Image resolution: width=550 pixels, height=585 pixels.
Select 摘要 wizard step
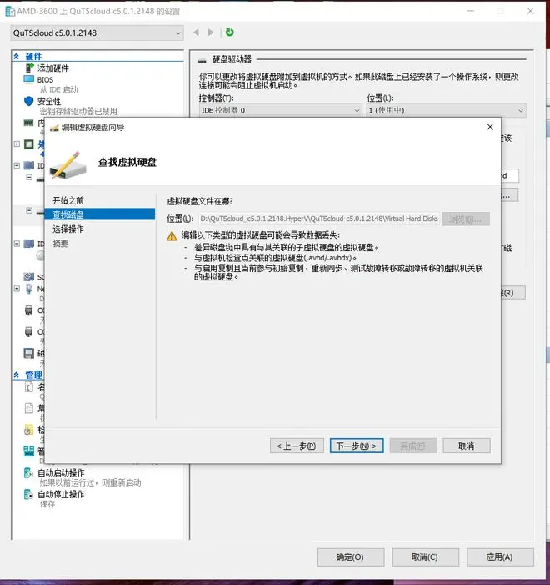point(60,243)
